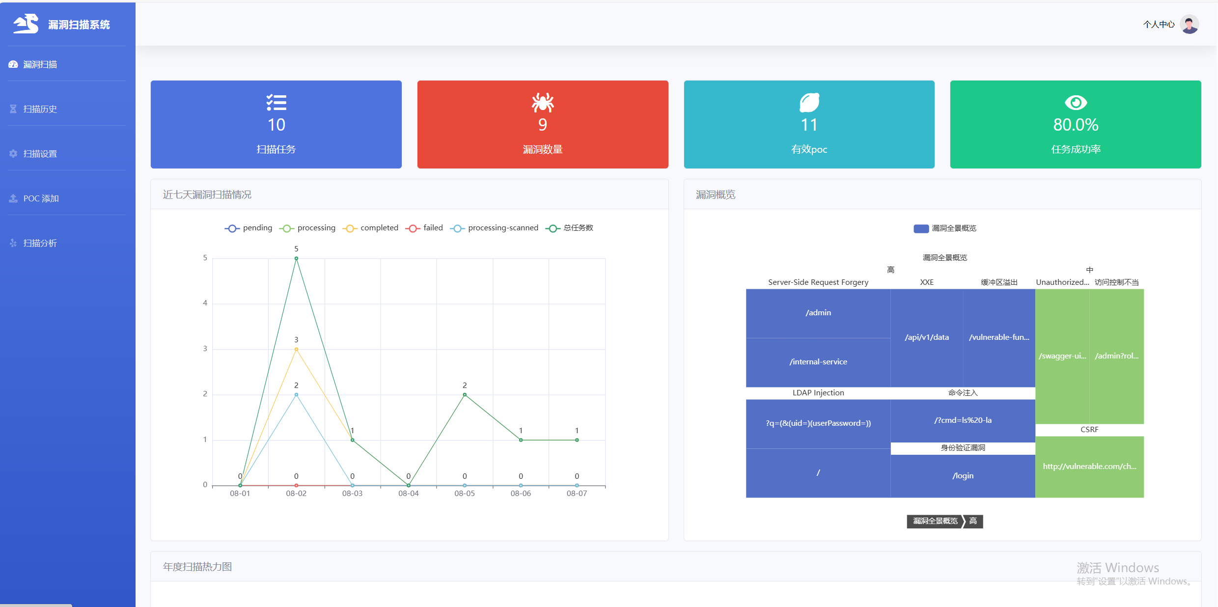1218x607 pixels.
Task: Click the 扫描分析 sidebar icon
Action: pyautogui.click(x=13, y=243)
